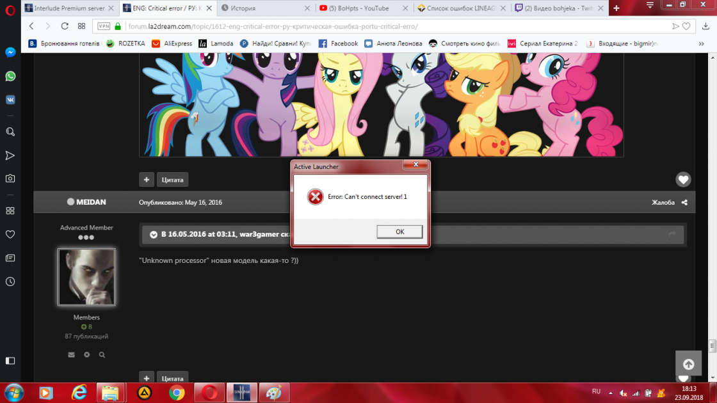The height and width of the screenshot is (403, 717).
Task: Click the Opera sidebar bookmarks heart icon
Action: tap(10, 234)
